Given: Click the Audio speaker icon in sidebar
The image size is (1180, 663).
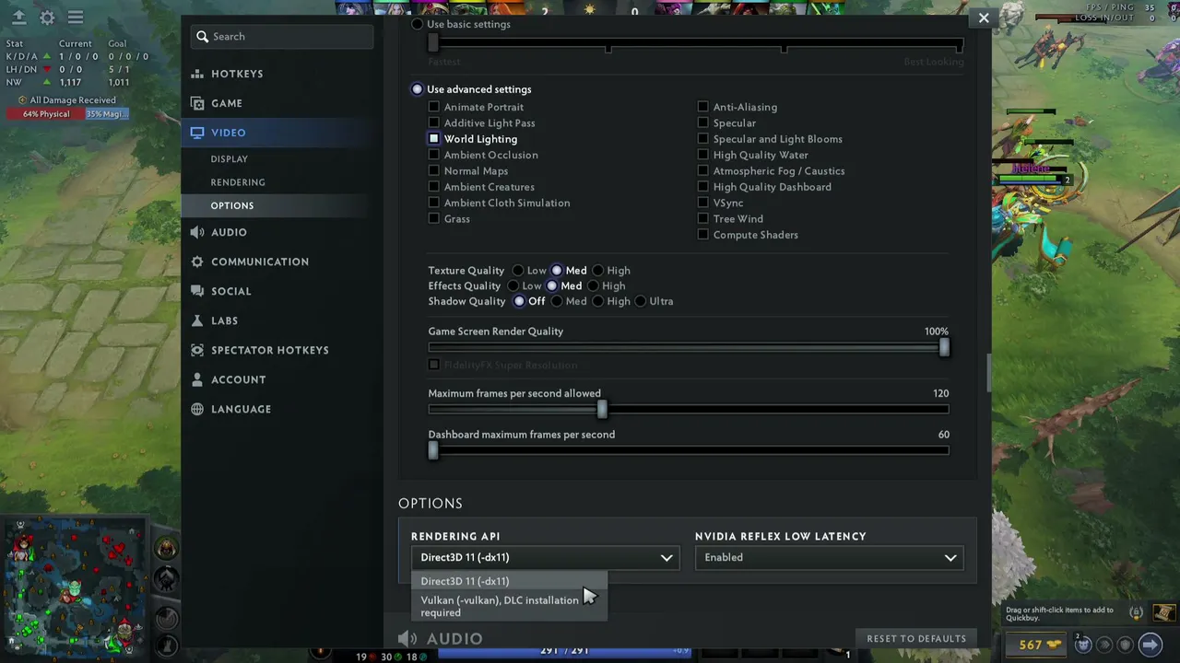Looking at the screenshot, I should coord(197,232).
